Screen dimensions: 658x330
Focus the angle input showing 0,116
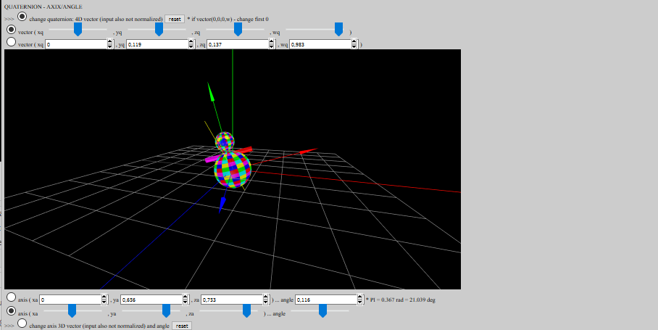point(327,300)
